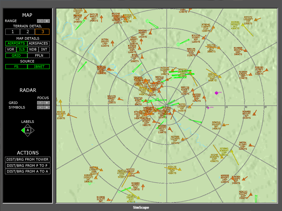
Task: Select aircraft N43136 symbol
Action: click(x=102, y=17)
